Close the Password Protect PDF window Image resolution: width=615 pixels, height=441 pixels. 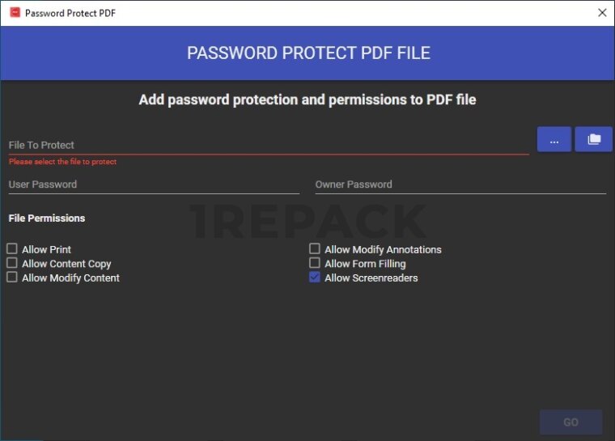tap(602, 13)
